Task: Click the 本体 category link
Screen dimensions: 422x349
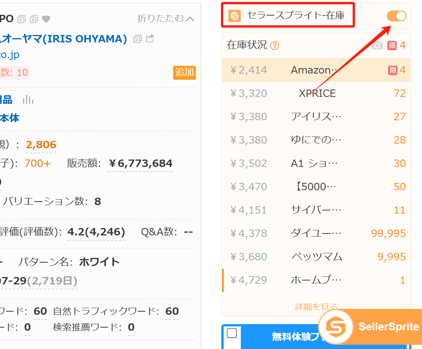Action: (x=9, y=118)
